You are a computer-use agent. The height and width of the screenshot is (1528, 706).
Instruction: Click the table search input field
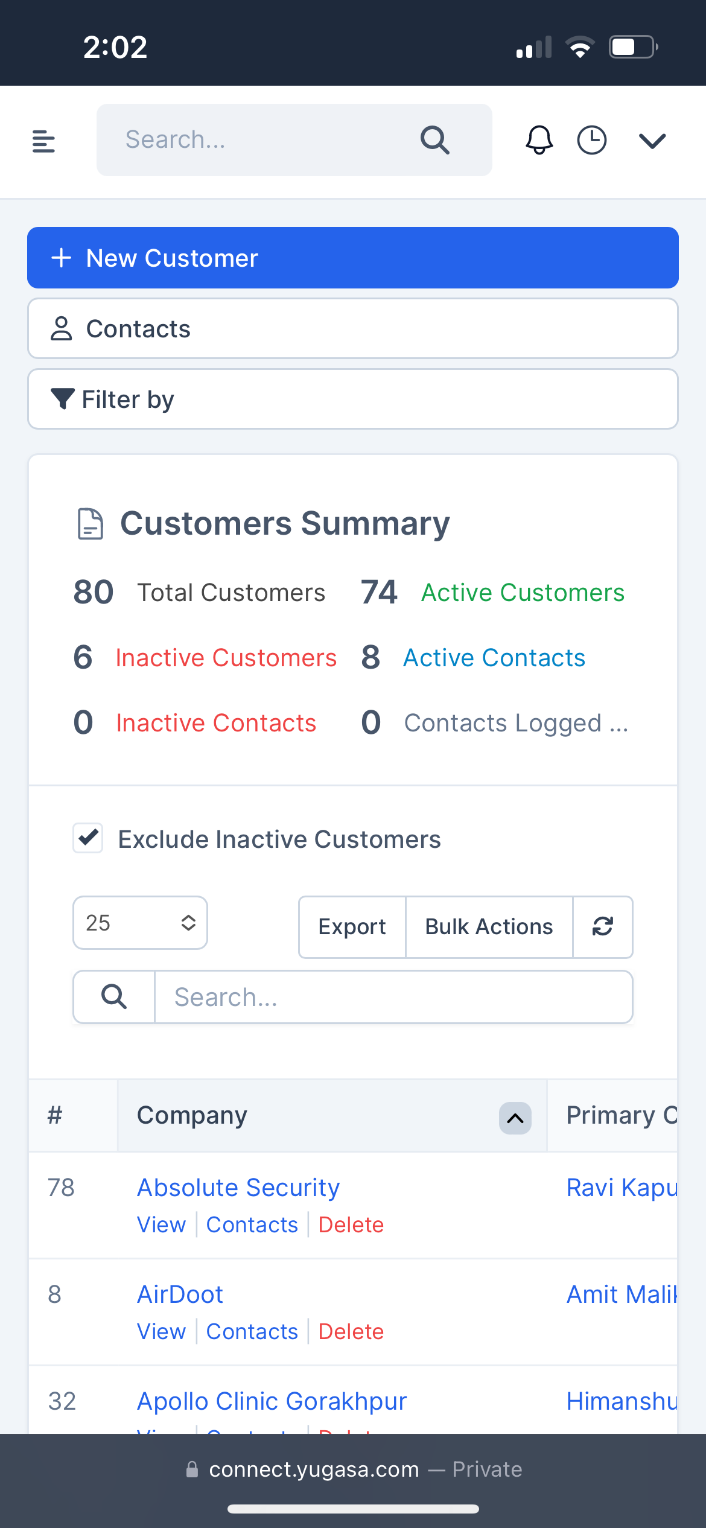pyautogui.click(x=392, y=996)
